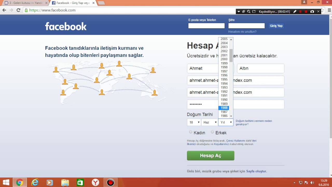Open the Windows Store taskbar icon

[x=80, y=183]
